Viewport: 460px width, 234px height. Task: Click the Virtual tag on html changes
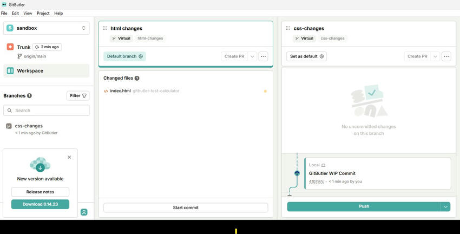click(121, 38)
